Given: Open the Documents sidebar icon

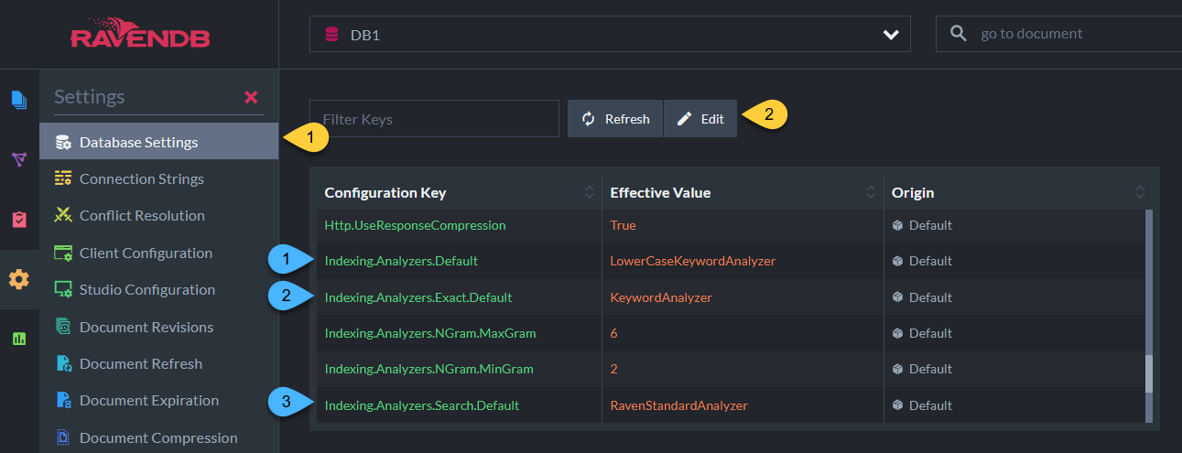Looking at the screenshot, I should (19, 100).
